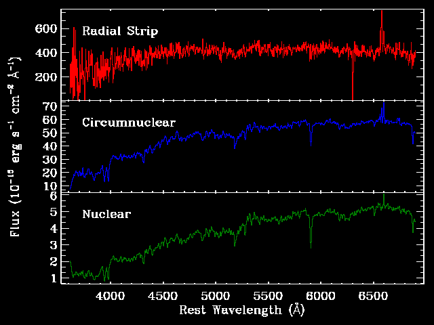Click the 'Circumnuclear' panel label

coord(129,123)
